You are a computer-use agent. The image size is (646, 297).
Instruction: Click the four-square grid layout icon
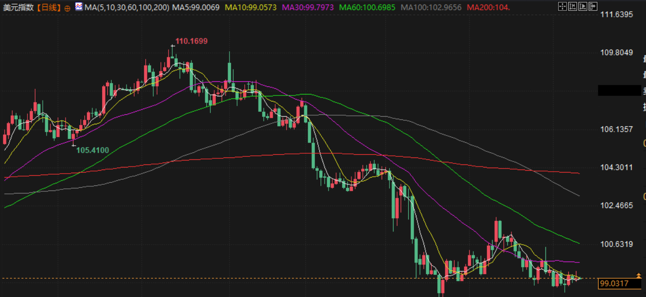coord(562,7)
